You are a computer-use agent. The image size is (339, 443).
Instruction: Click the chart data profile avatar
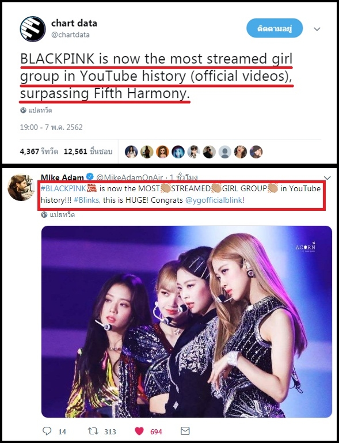tap(33, 29)
